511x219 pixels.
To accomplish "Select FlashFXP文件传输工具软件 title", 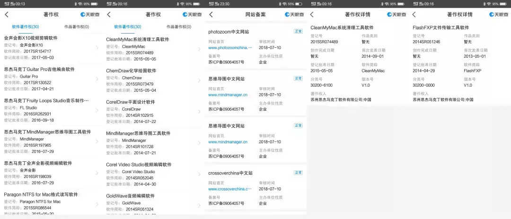I will click(441, 28).
